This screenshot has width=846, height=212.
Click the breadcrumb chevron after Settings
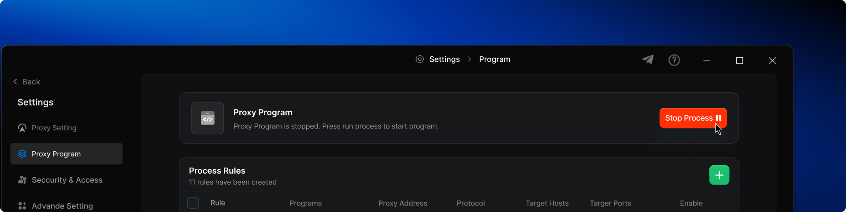click(469, 59)
